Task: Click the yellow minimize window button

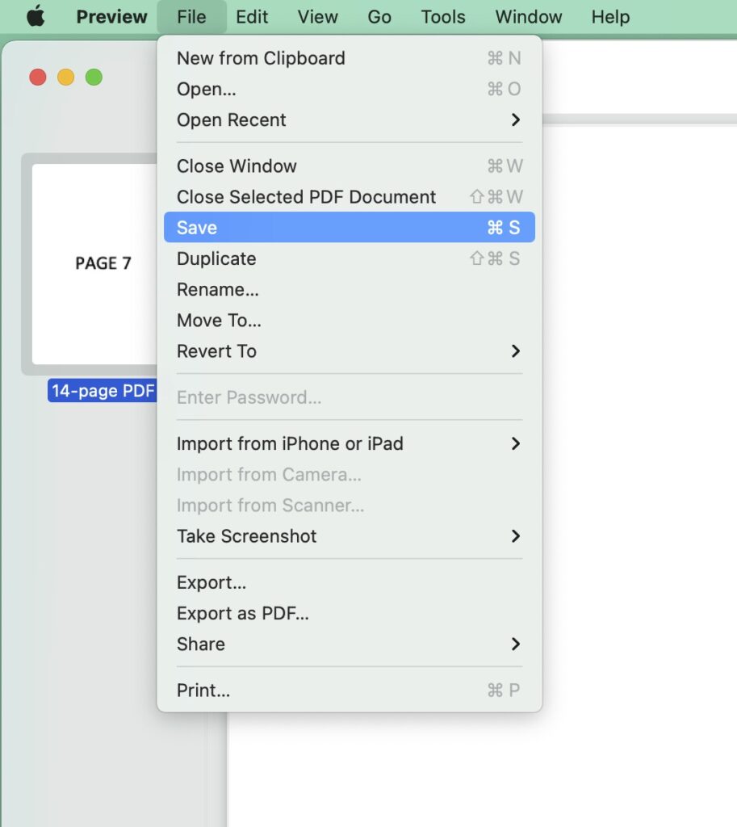Action: click(x=66, y=78)
